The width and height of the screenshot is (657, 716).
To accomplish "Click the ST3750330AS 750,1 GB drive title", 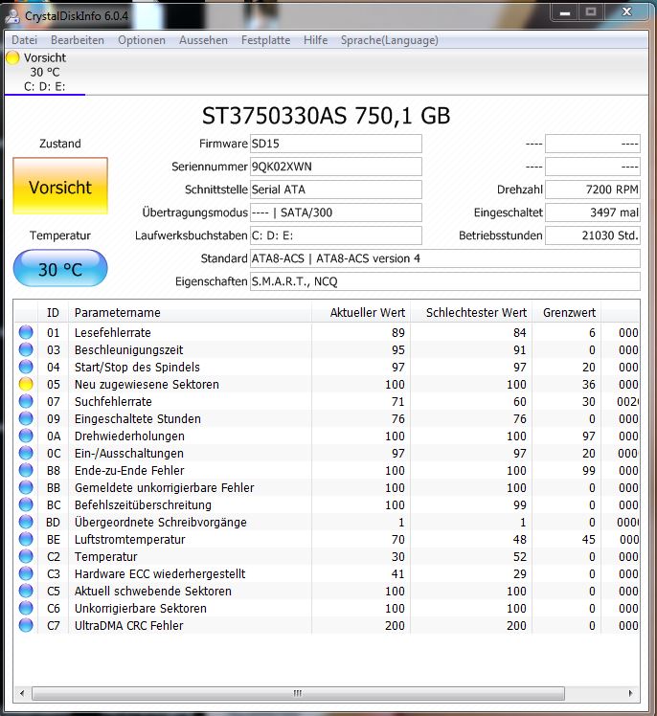I will pos(327,116).
